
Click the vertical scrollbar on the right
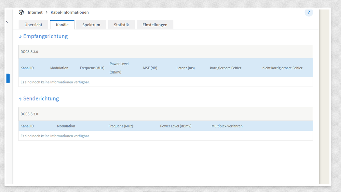(324, 97)
